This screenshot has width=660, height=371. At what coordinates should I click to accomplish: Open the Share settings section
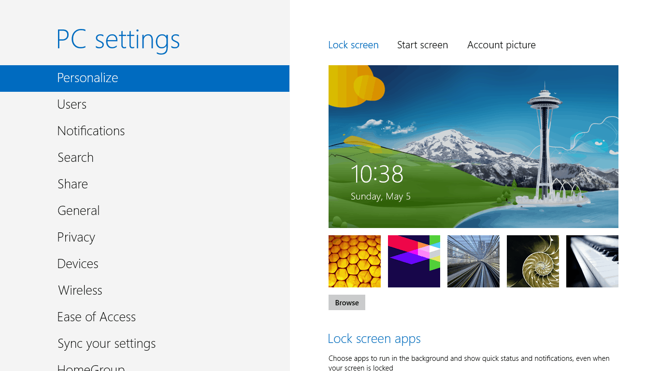click(72, 184)
